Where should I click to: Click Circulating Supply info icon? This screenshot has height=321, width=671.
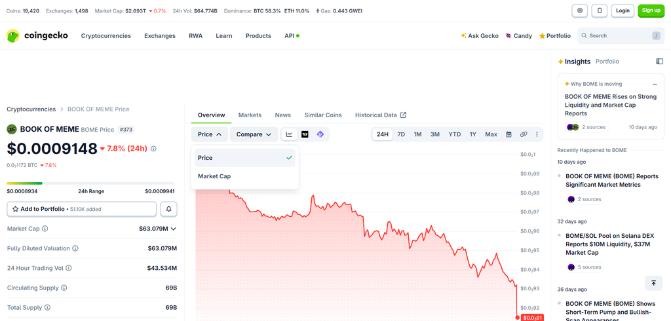pos(64,288)
